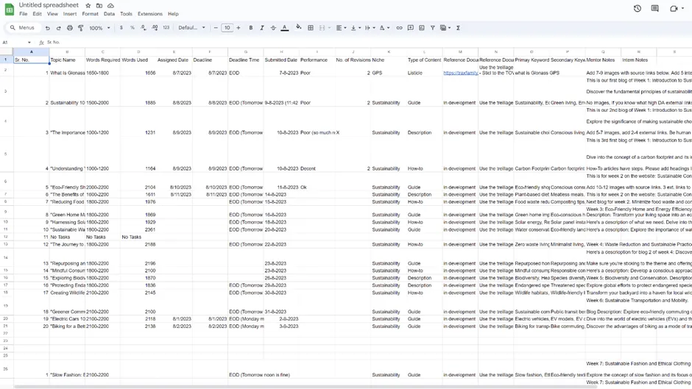The height and width of the screenshot is (389, 692).
Task: Select the 'GPS' niche cell
Action: tap(389, 71)
